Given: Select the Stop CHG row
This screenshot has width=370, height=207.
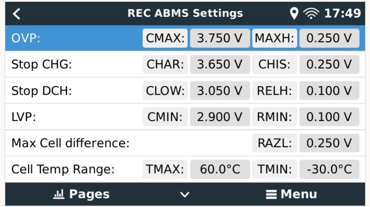Looking at the screenshot, I should 185,64.
